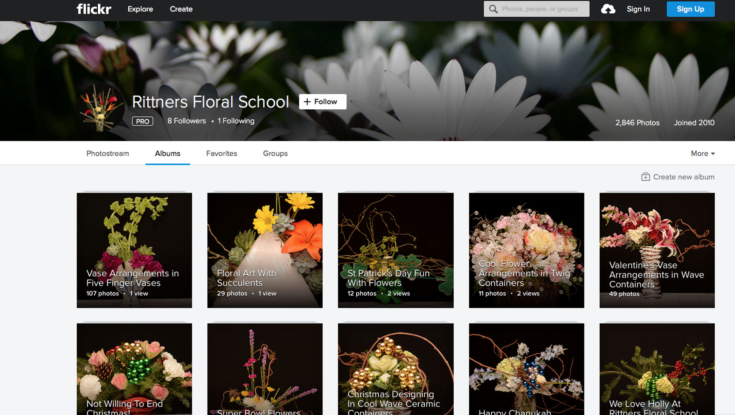Open Vase Arrangements in Five Finger Vases album
The width and height of the screenshot is (735, 415).
[x=134, y=250]
